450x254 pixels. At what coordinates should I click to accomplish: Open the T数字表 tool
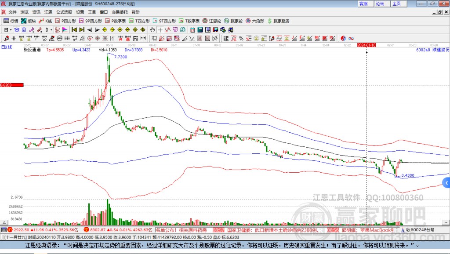tap(189, 21)
